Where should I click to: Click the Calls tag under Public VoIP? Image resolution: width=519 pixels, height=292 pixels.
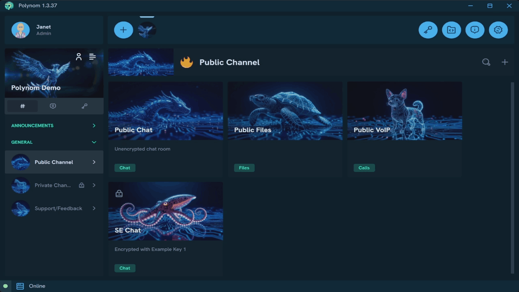(364, 168)
